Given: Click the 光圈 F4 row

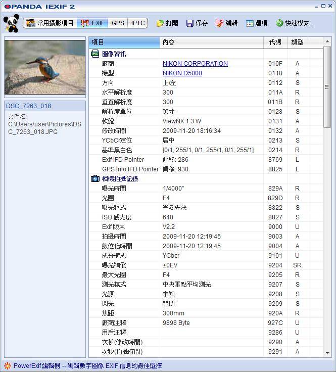Looking at the screenshot, I should pos(206,198).
